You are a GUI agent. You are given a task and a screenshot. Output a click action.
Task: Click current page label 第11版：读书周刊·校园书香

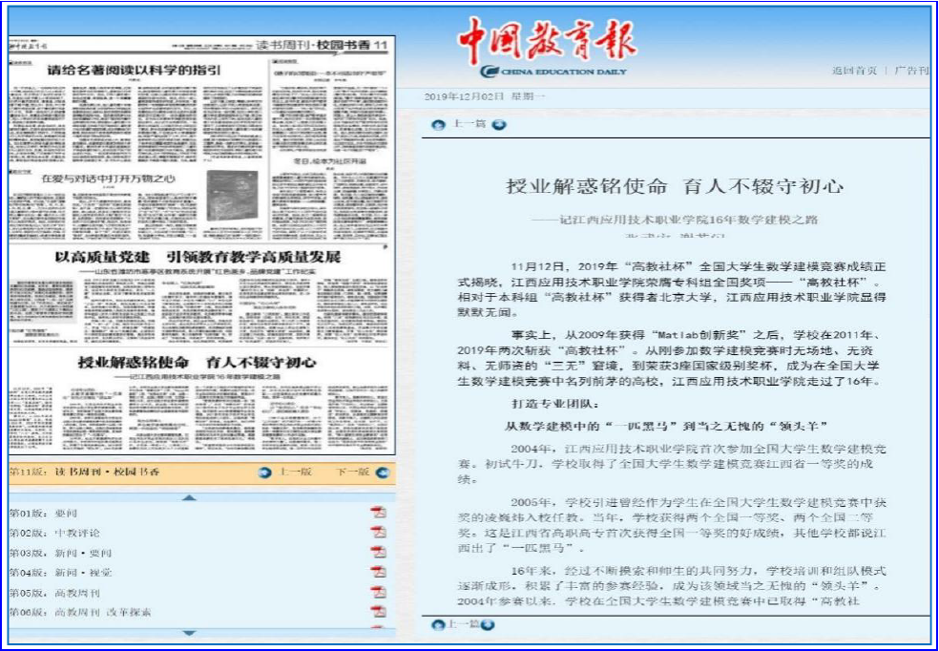pos(84,472)
